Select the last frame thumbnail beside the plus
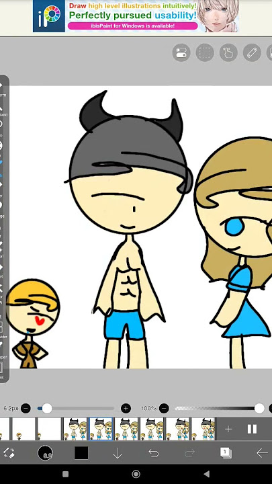The width and height of the screenshot is (272, 484). coord(203,429)
